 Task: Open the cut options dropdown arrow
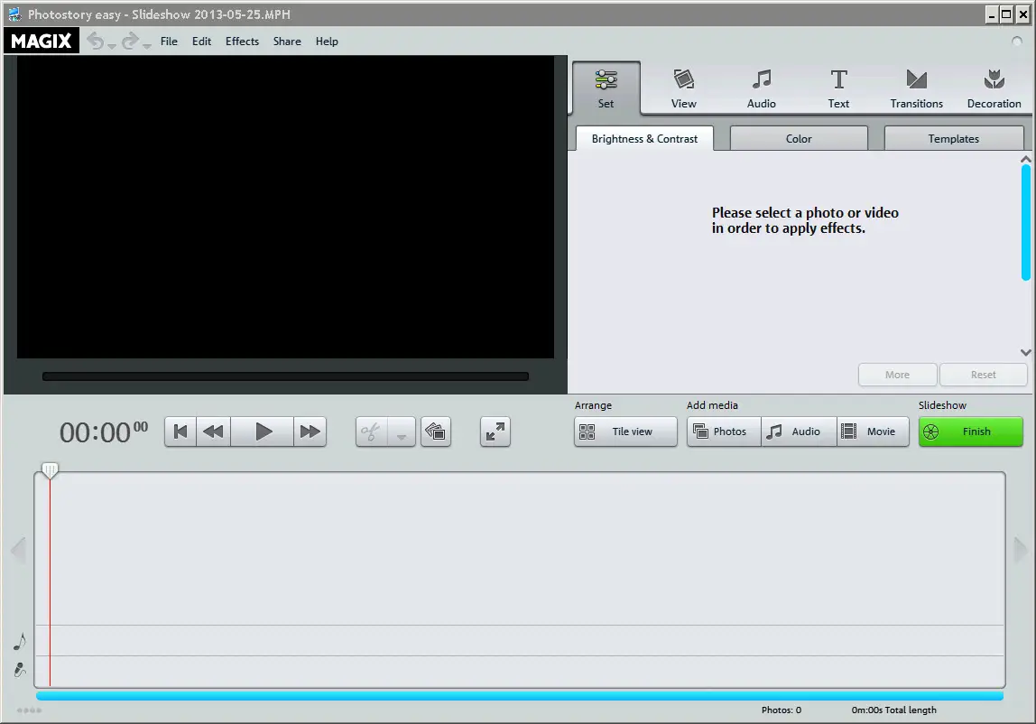pyautogui.click(x=401, y=433)
